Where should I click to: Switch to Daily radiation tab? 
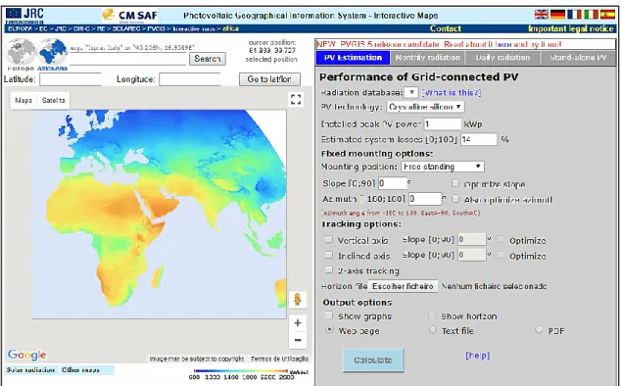(x=502, y=58)
